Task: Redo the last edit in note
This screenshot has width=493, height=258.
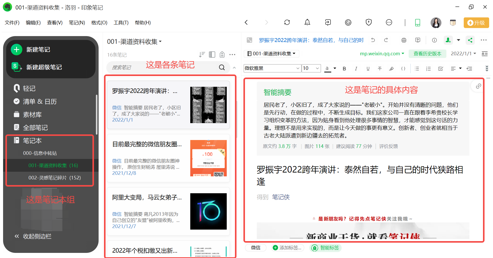Action: point(386,40)
